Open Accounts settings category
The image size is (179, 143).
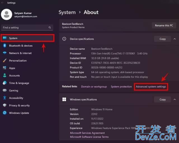pos(27,75)
